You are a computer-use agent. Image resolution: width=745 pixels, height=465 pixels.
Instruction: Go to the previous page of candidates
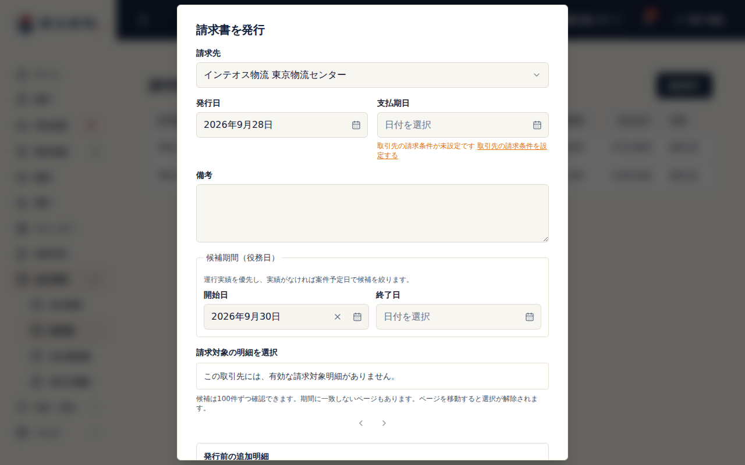click(x=361, y=423)
